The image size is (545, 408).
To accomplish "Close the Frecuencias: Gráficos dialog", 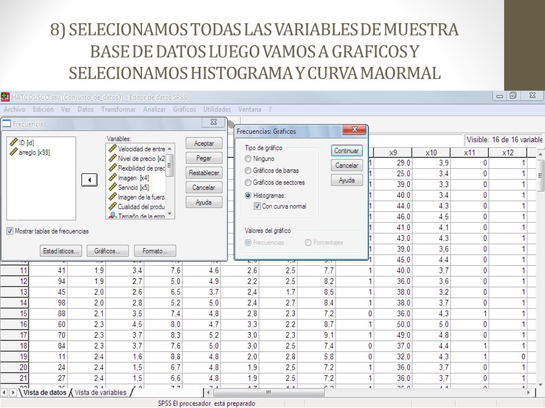I will (354, 129).
